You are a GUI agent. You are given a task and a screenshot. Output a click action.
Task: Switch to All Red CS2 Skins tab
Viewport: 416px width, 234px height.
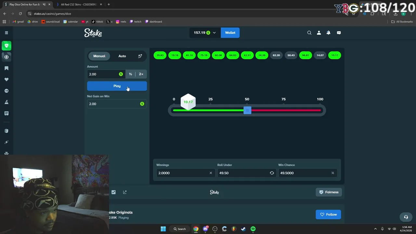79,5
